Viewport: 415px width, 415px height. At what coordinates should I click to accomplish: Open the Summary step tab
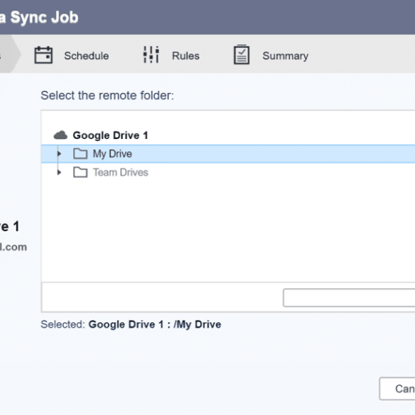[x=271, y=55]
